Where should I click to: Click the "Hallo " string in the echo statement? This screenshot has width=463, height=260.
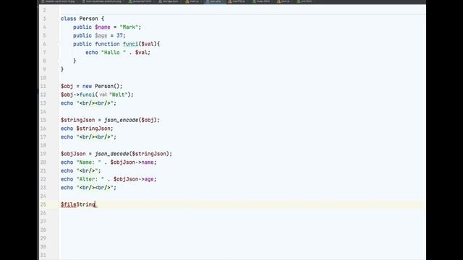coord(114,53)
